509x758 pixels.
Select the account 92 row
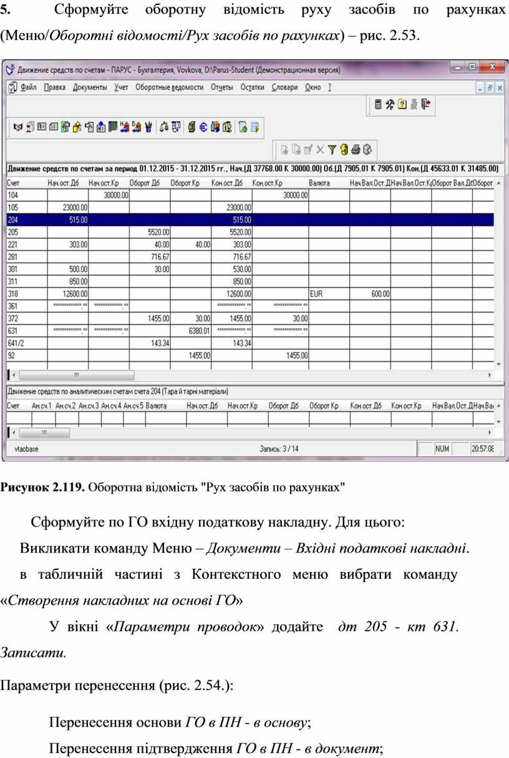pos(250,356)
